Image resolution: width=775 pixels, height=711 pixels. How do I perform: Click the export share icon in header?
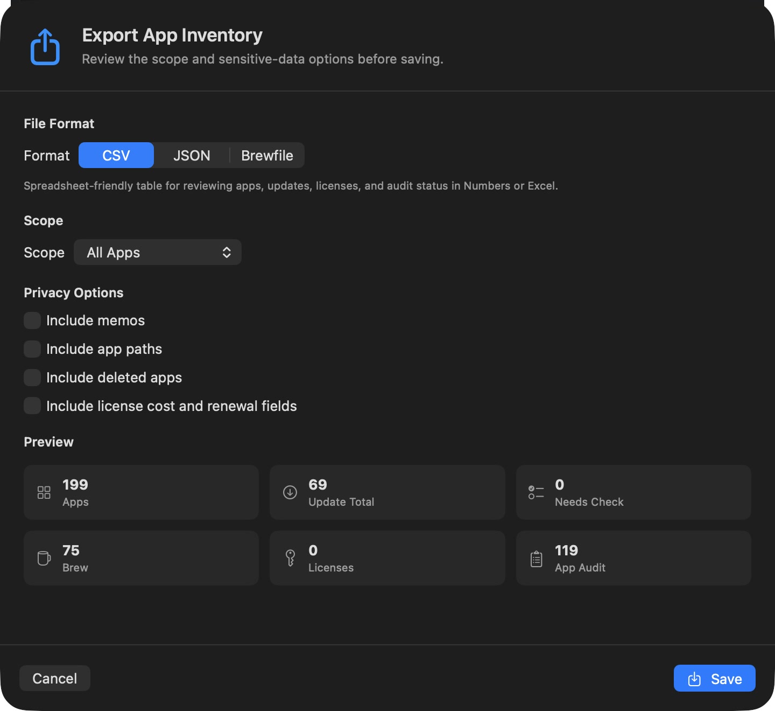pos(45,47)
